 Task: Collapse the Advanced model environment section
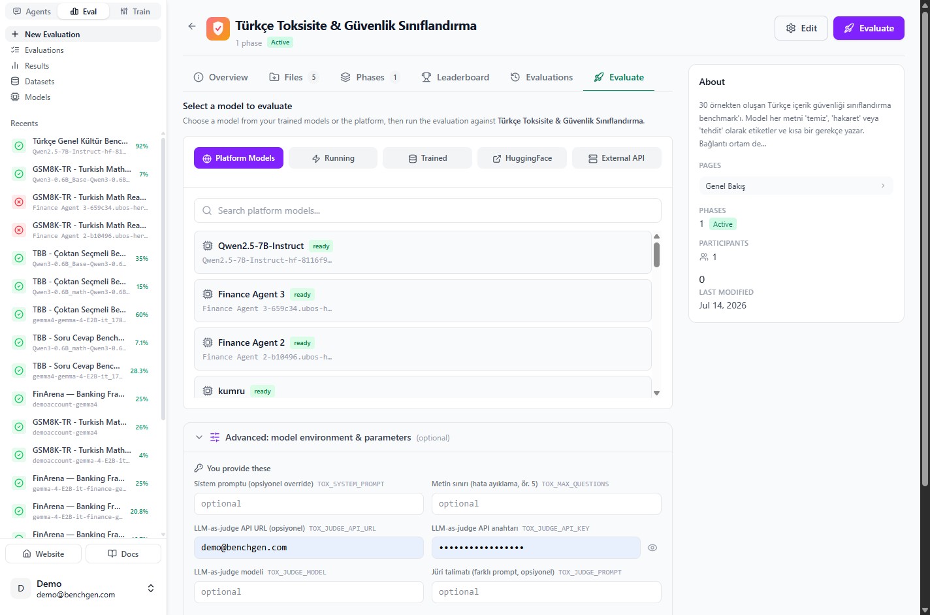[x=199, y=437]
